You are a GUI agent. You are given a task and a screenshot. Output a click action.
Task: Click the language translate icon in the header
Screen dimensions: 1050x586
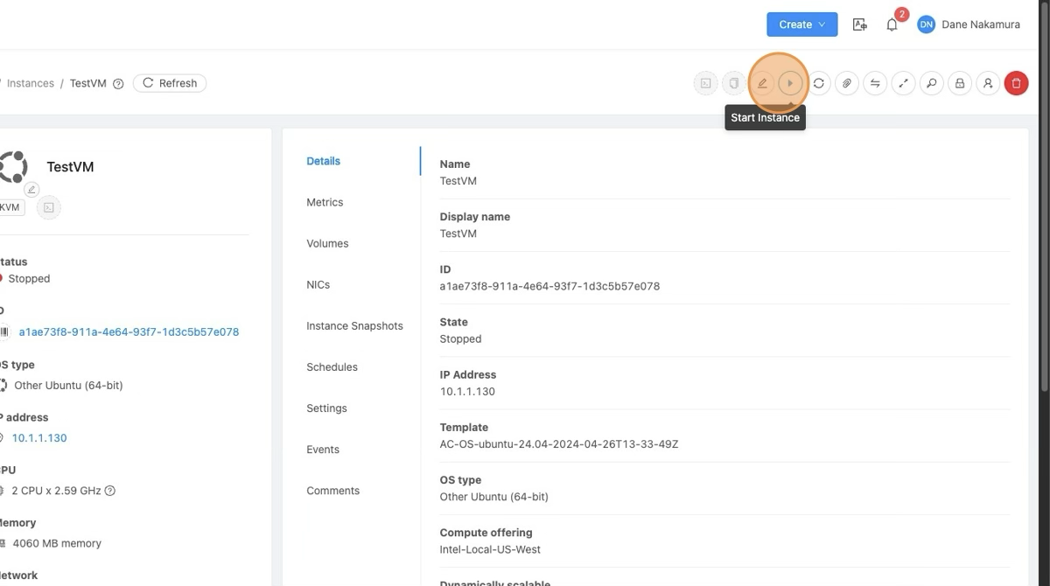coord(859,24)
